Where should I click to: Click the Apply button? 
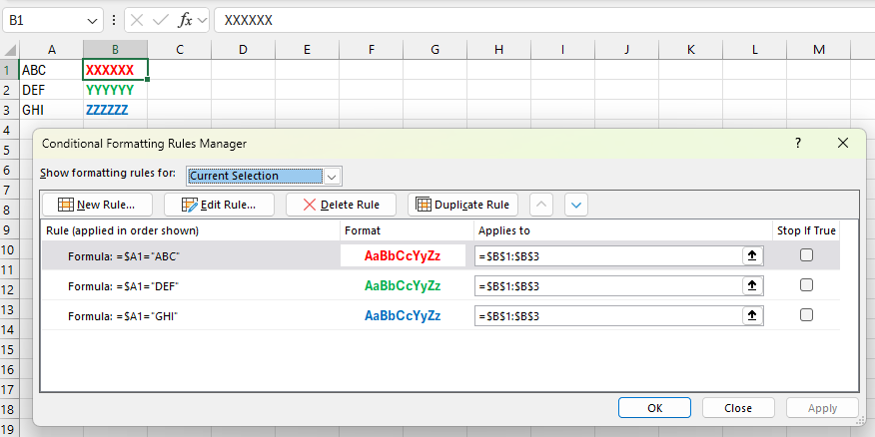pos(822,408)
